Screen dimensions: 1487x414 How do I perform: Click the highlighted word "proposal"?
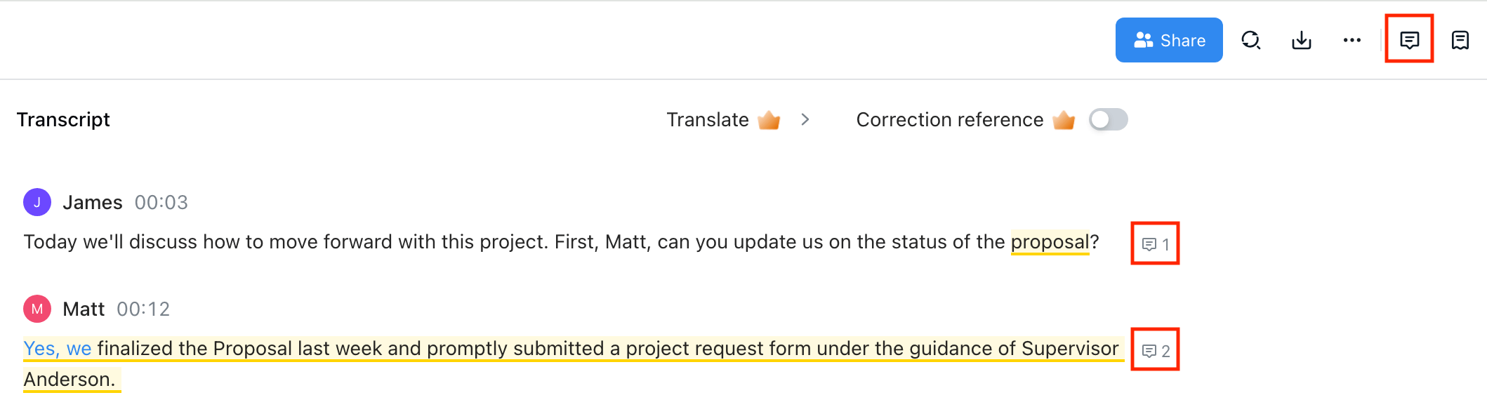pyautogui.click(x=1049, y=241)
